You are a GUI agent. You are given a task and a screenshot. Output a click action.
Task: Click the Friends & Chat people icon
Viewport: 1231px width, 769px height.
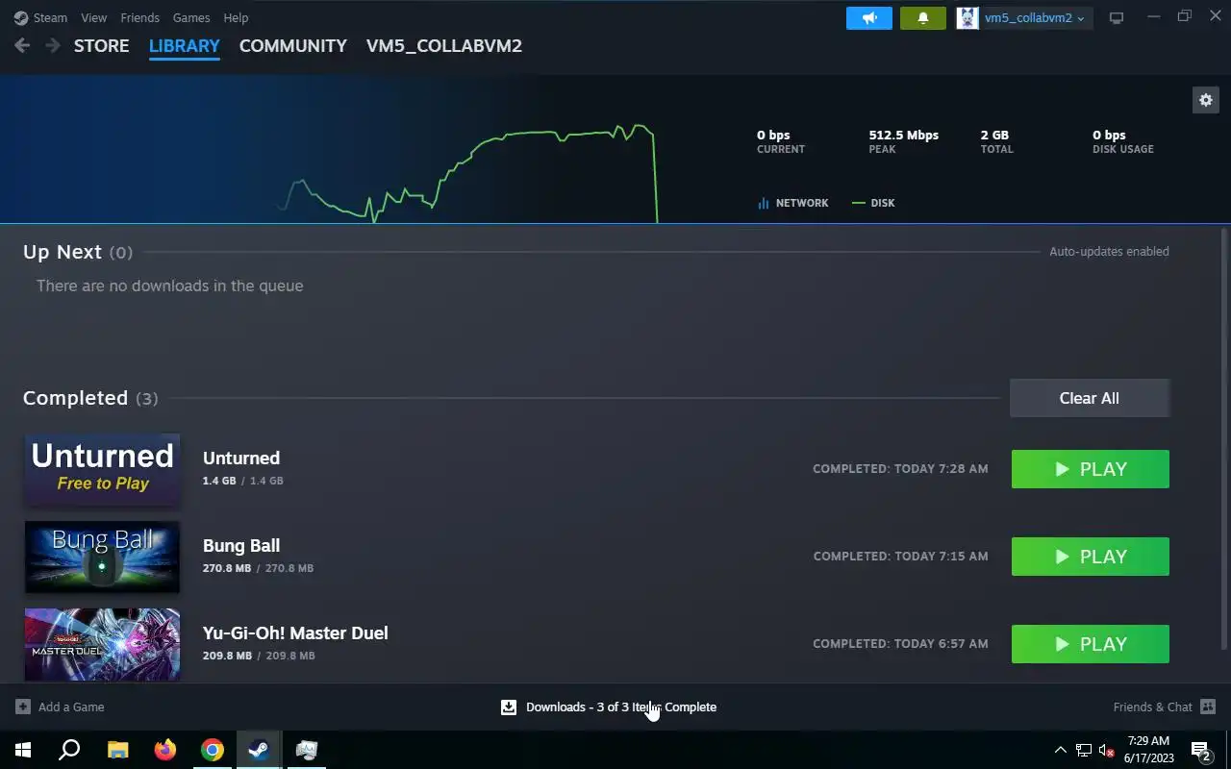coord(1208,707)
